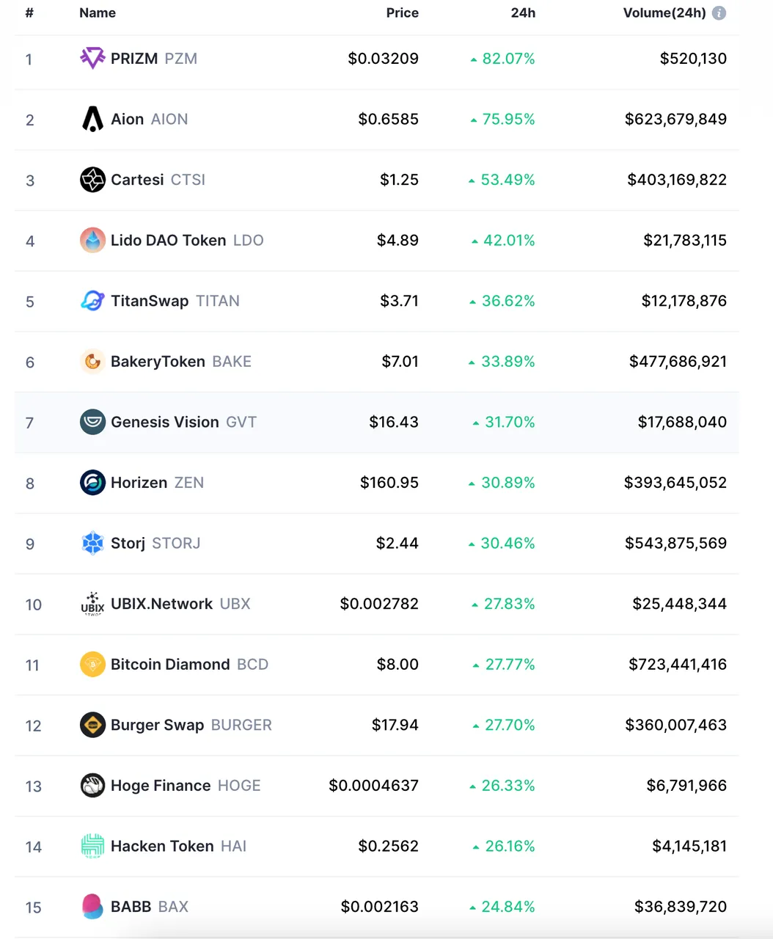Sort by the # rank column header

(x=29, y=13)
